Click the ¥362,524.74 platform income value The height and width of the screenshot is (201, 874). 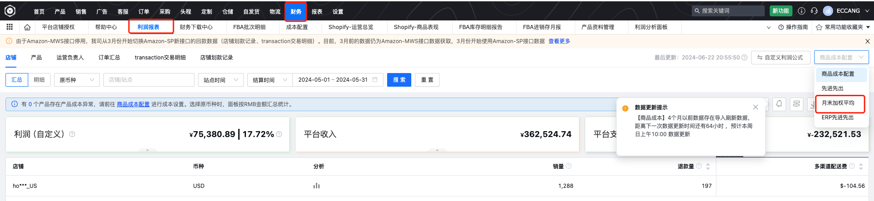point(546,134)
